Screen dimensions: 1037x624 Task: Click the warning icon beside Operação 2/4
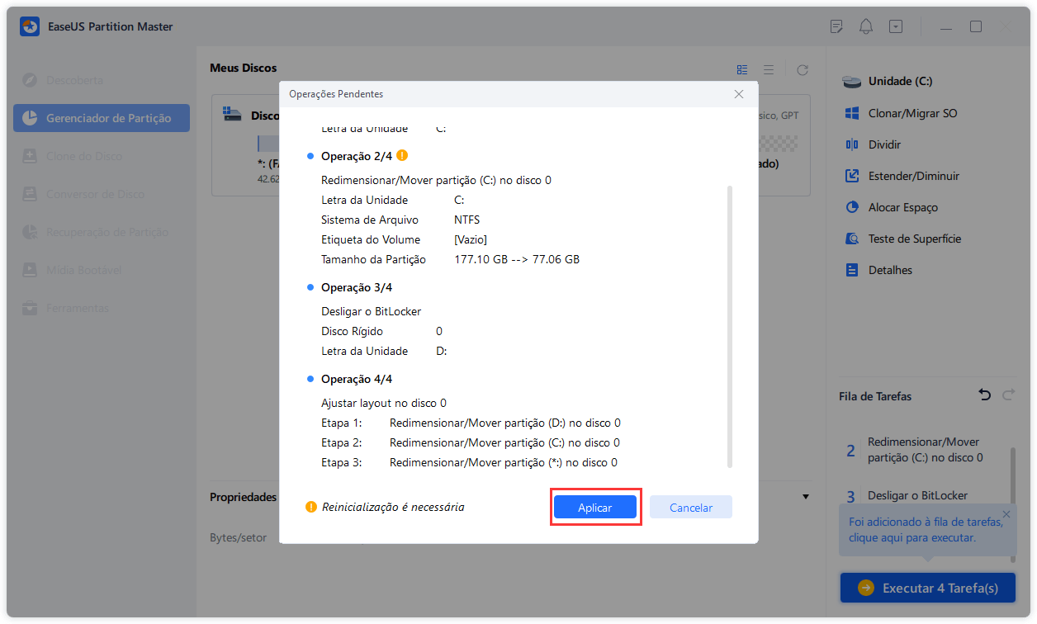pos(402,155)
